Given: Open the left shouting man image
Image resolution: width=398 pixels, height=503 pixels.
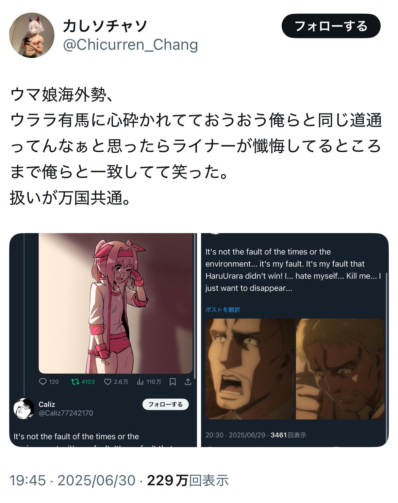Looking at the screenshot, I should click(x=250, y=369).
